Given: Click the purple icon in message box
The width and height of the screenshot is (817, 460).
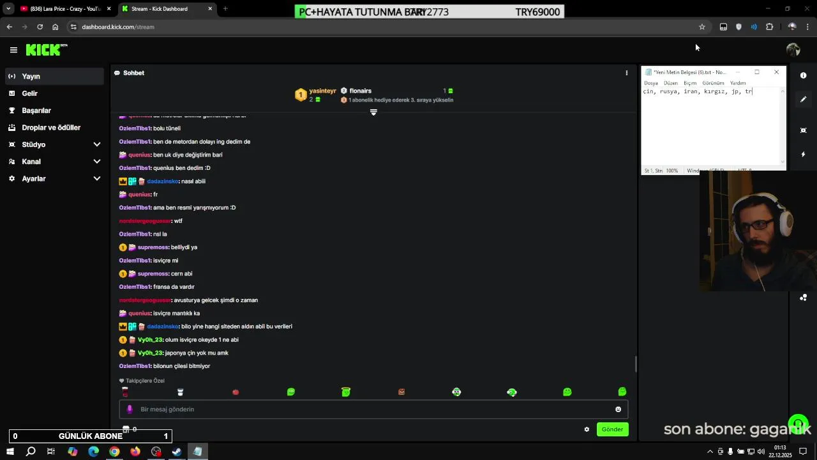Looking at the screenshot, I should (x=130, y=409).
